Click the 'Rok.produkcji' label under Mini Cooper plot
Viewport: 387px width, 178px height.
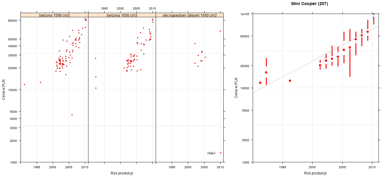click(x=316, y=173)
